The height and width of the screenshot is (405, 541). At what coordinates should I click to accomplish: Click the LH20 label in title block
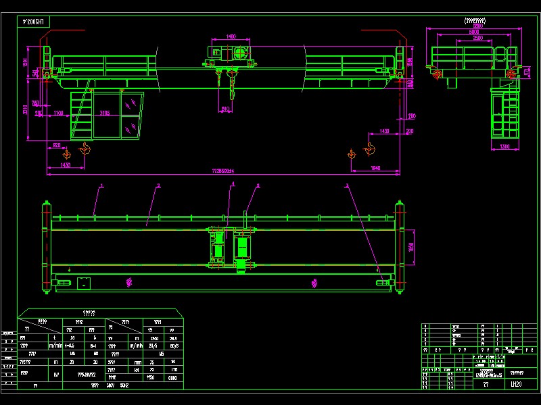(x=516, y=384)
